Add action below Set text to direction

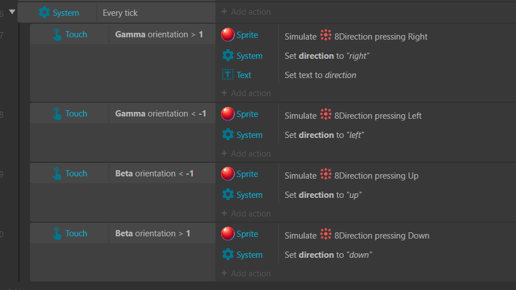coord(246,93)
